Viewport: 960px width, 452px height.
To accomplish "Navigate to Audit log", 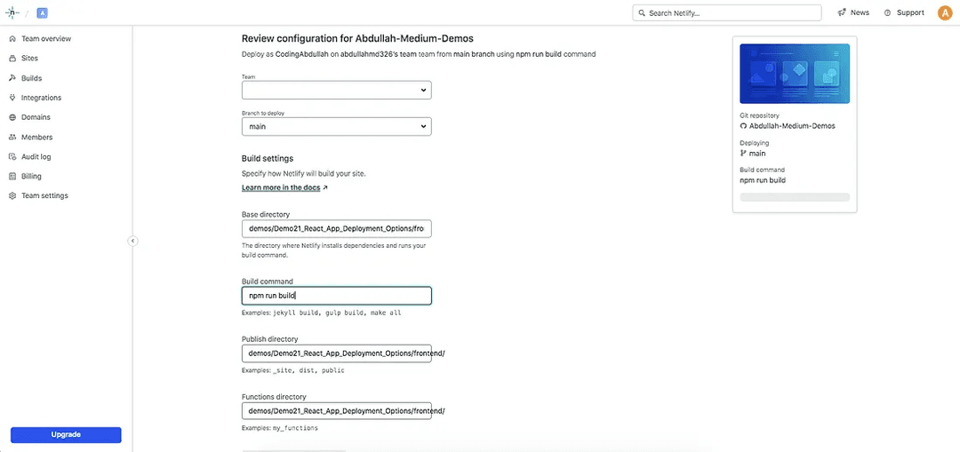I will [36, 156].
